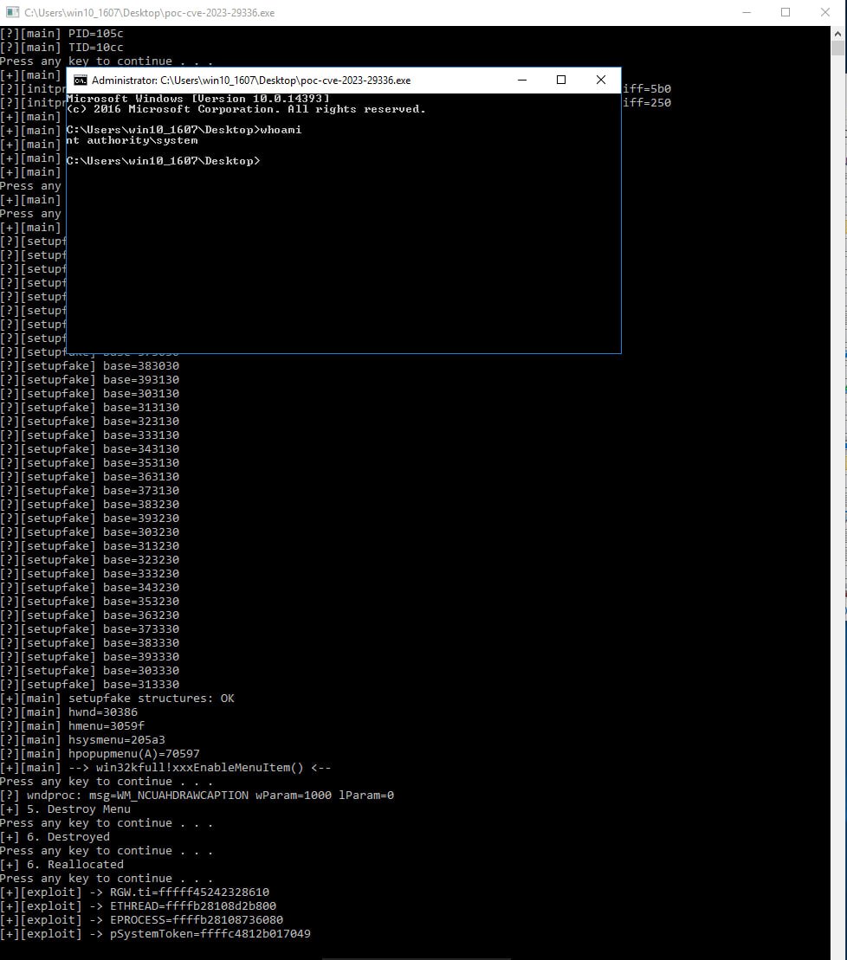Click the 'whoami' command line
The width and height of the screenshot is (847, 960).
tap(184, 130)
